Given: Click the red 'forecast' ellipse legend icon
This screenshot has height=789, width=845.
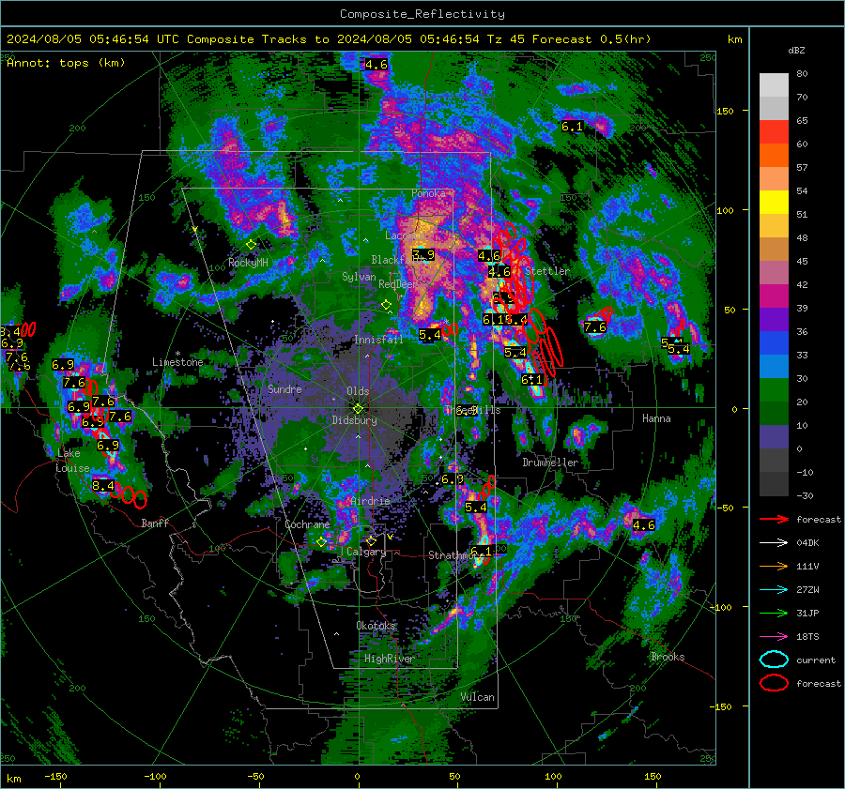Looking at the screenshot, I should click(x=774, y=683).
